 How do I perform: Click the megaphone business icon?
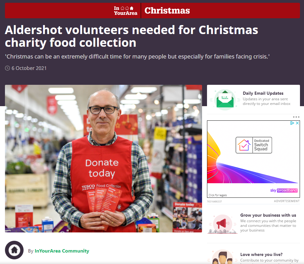coord(222,224)
